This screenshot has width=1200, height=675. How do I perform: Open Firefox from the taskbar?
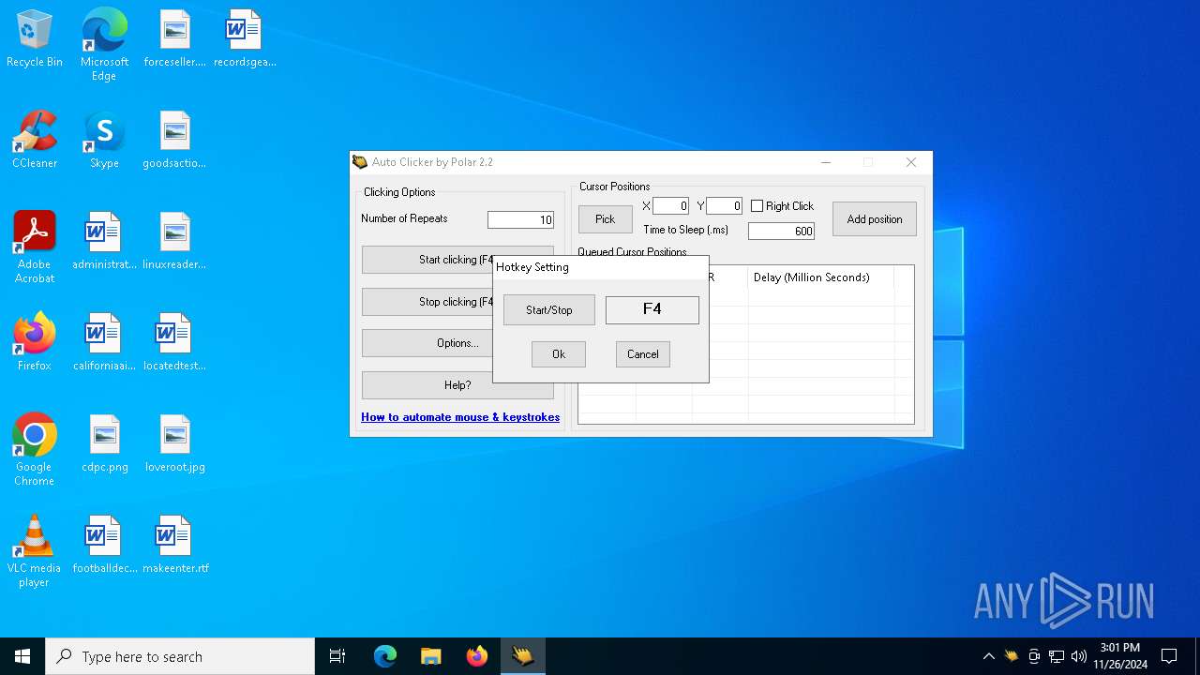pyautogui.click(x=477, y=656)
